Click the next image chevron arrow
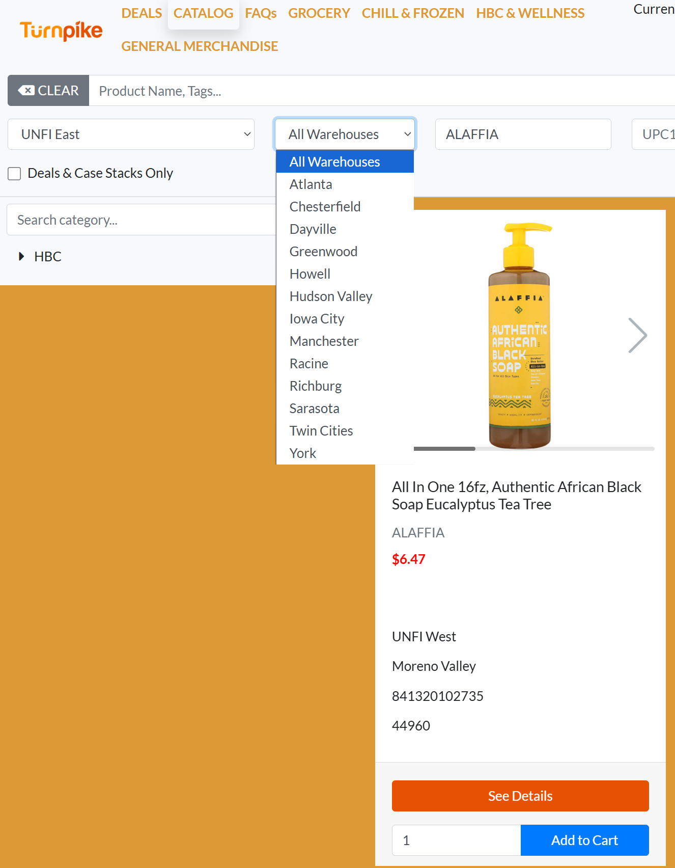 pyautogui.click(x=637, y=335)
